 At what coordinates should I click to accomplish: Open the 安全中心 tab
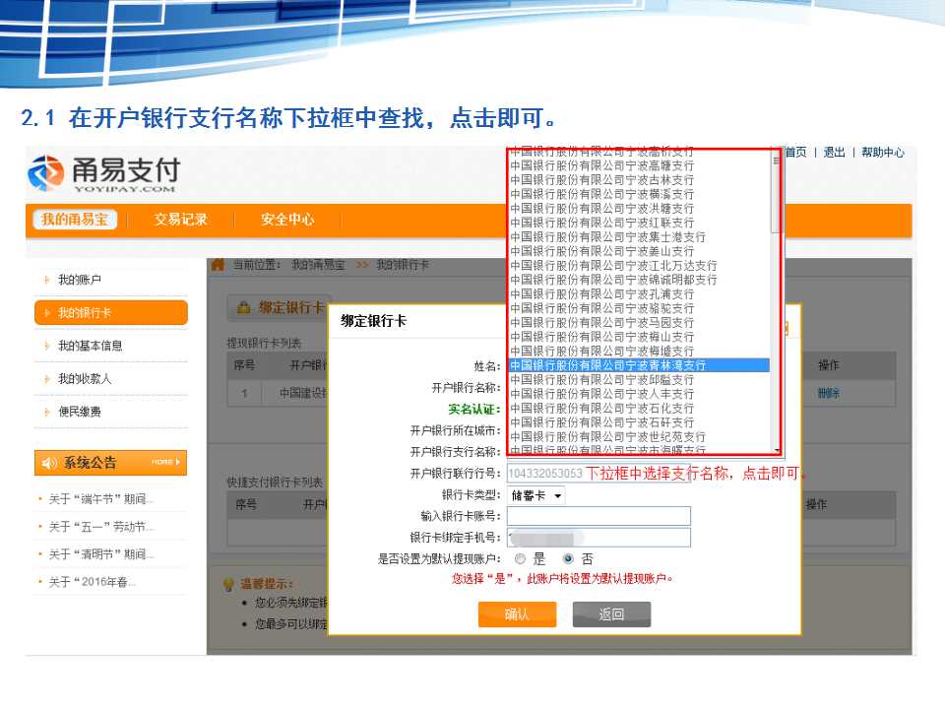(x=287, y=220)
